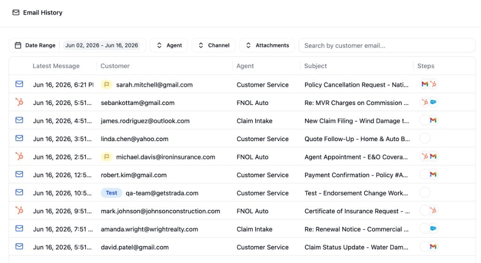Click the step icons in the Agent Appointment row
This screenshot has width=481, height=263.
click(429, 156)
